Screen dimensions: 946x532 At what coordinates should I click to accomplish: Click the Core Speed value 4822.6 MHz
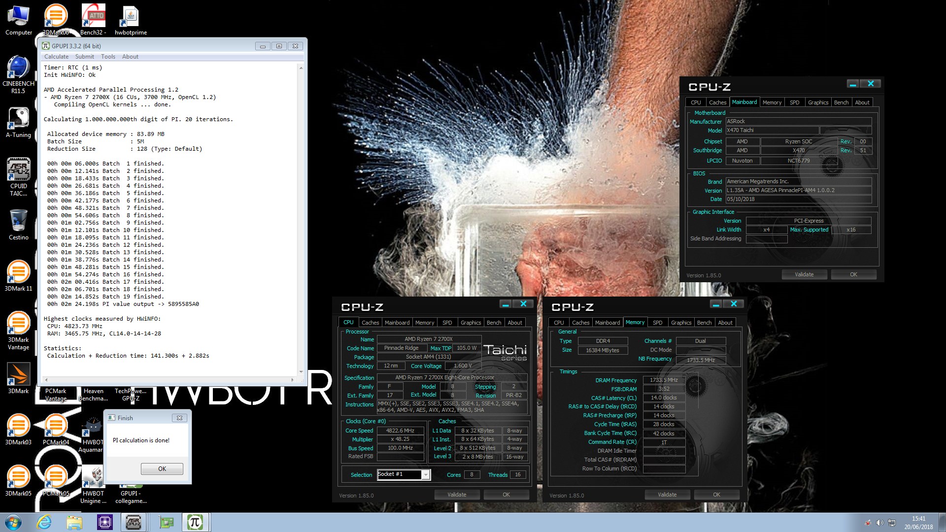(400, 431)
